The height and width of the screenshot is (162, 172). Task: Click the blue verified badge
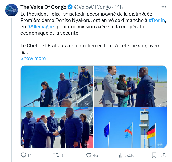pos(70,7)
